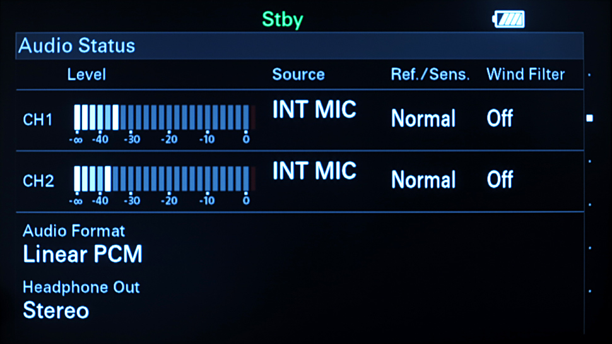
Task: Change Headphone Out Stereo setting
Action: coord(56,311)
